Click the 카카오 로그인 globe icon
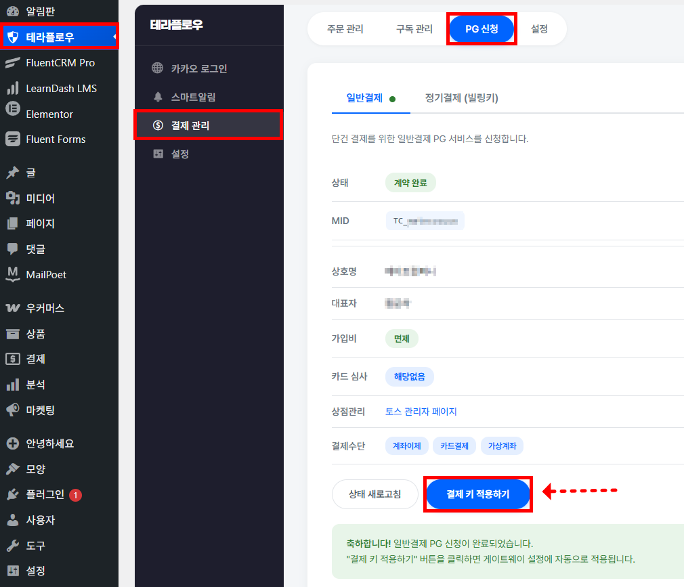Viewport: 684px width, 587px height. [x=158, y=68]
